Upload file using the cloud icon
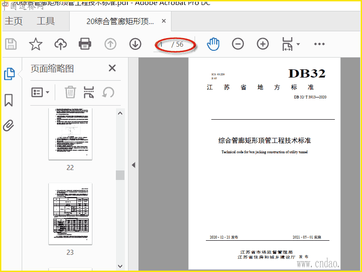This screenshot has height=272, width=362. pos(61,44)
